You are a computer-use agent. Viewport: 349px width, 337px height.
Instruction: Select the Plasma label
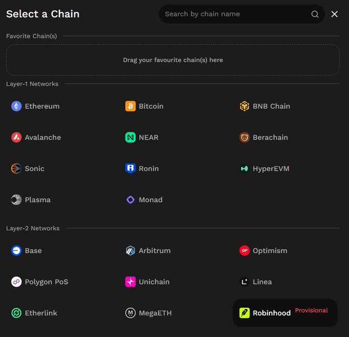[x=38, y=200]
